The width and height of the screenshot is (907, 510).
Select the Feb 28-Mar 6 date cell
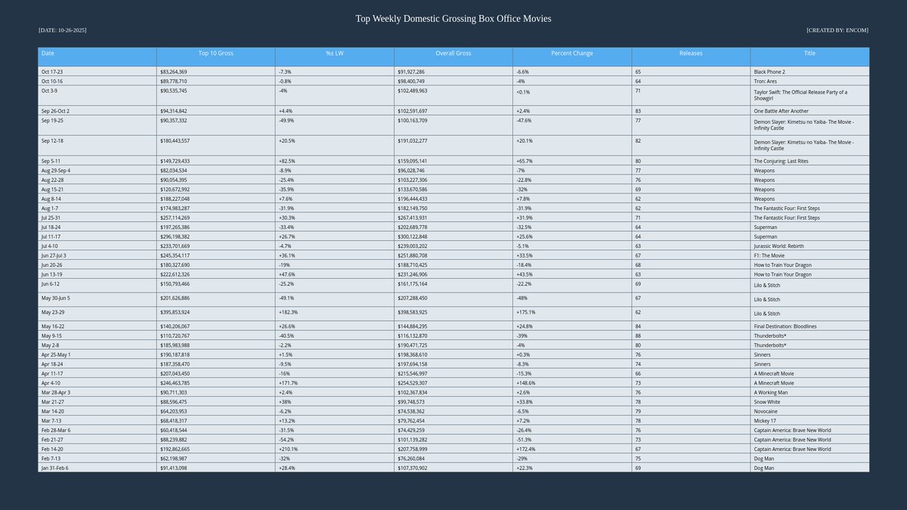pos(98,430)
